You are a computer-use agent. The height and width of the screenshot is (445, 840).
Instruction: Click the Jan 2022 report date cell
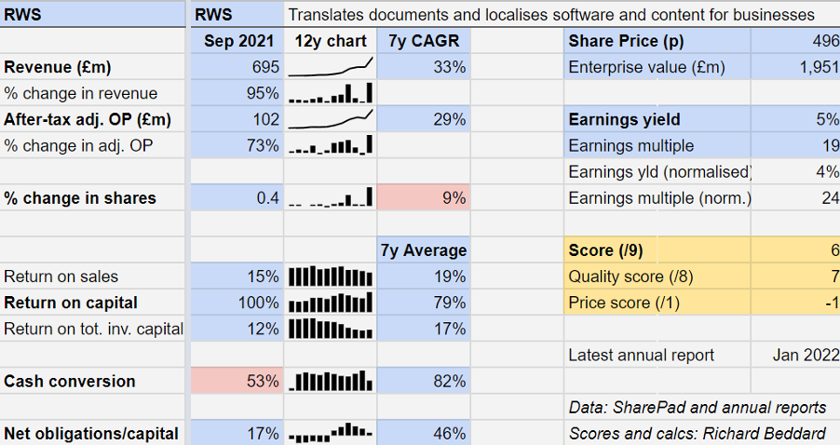pyautogui.click(x=795, y=355)
